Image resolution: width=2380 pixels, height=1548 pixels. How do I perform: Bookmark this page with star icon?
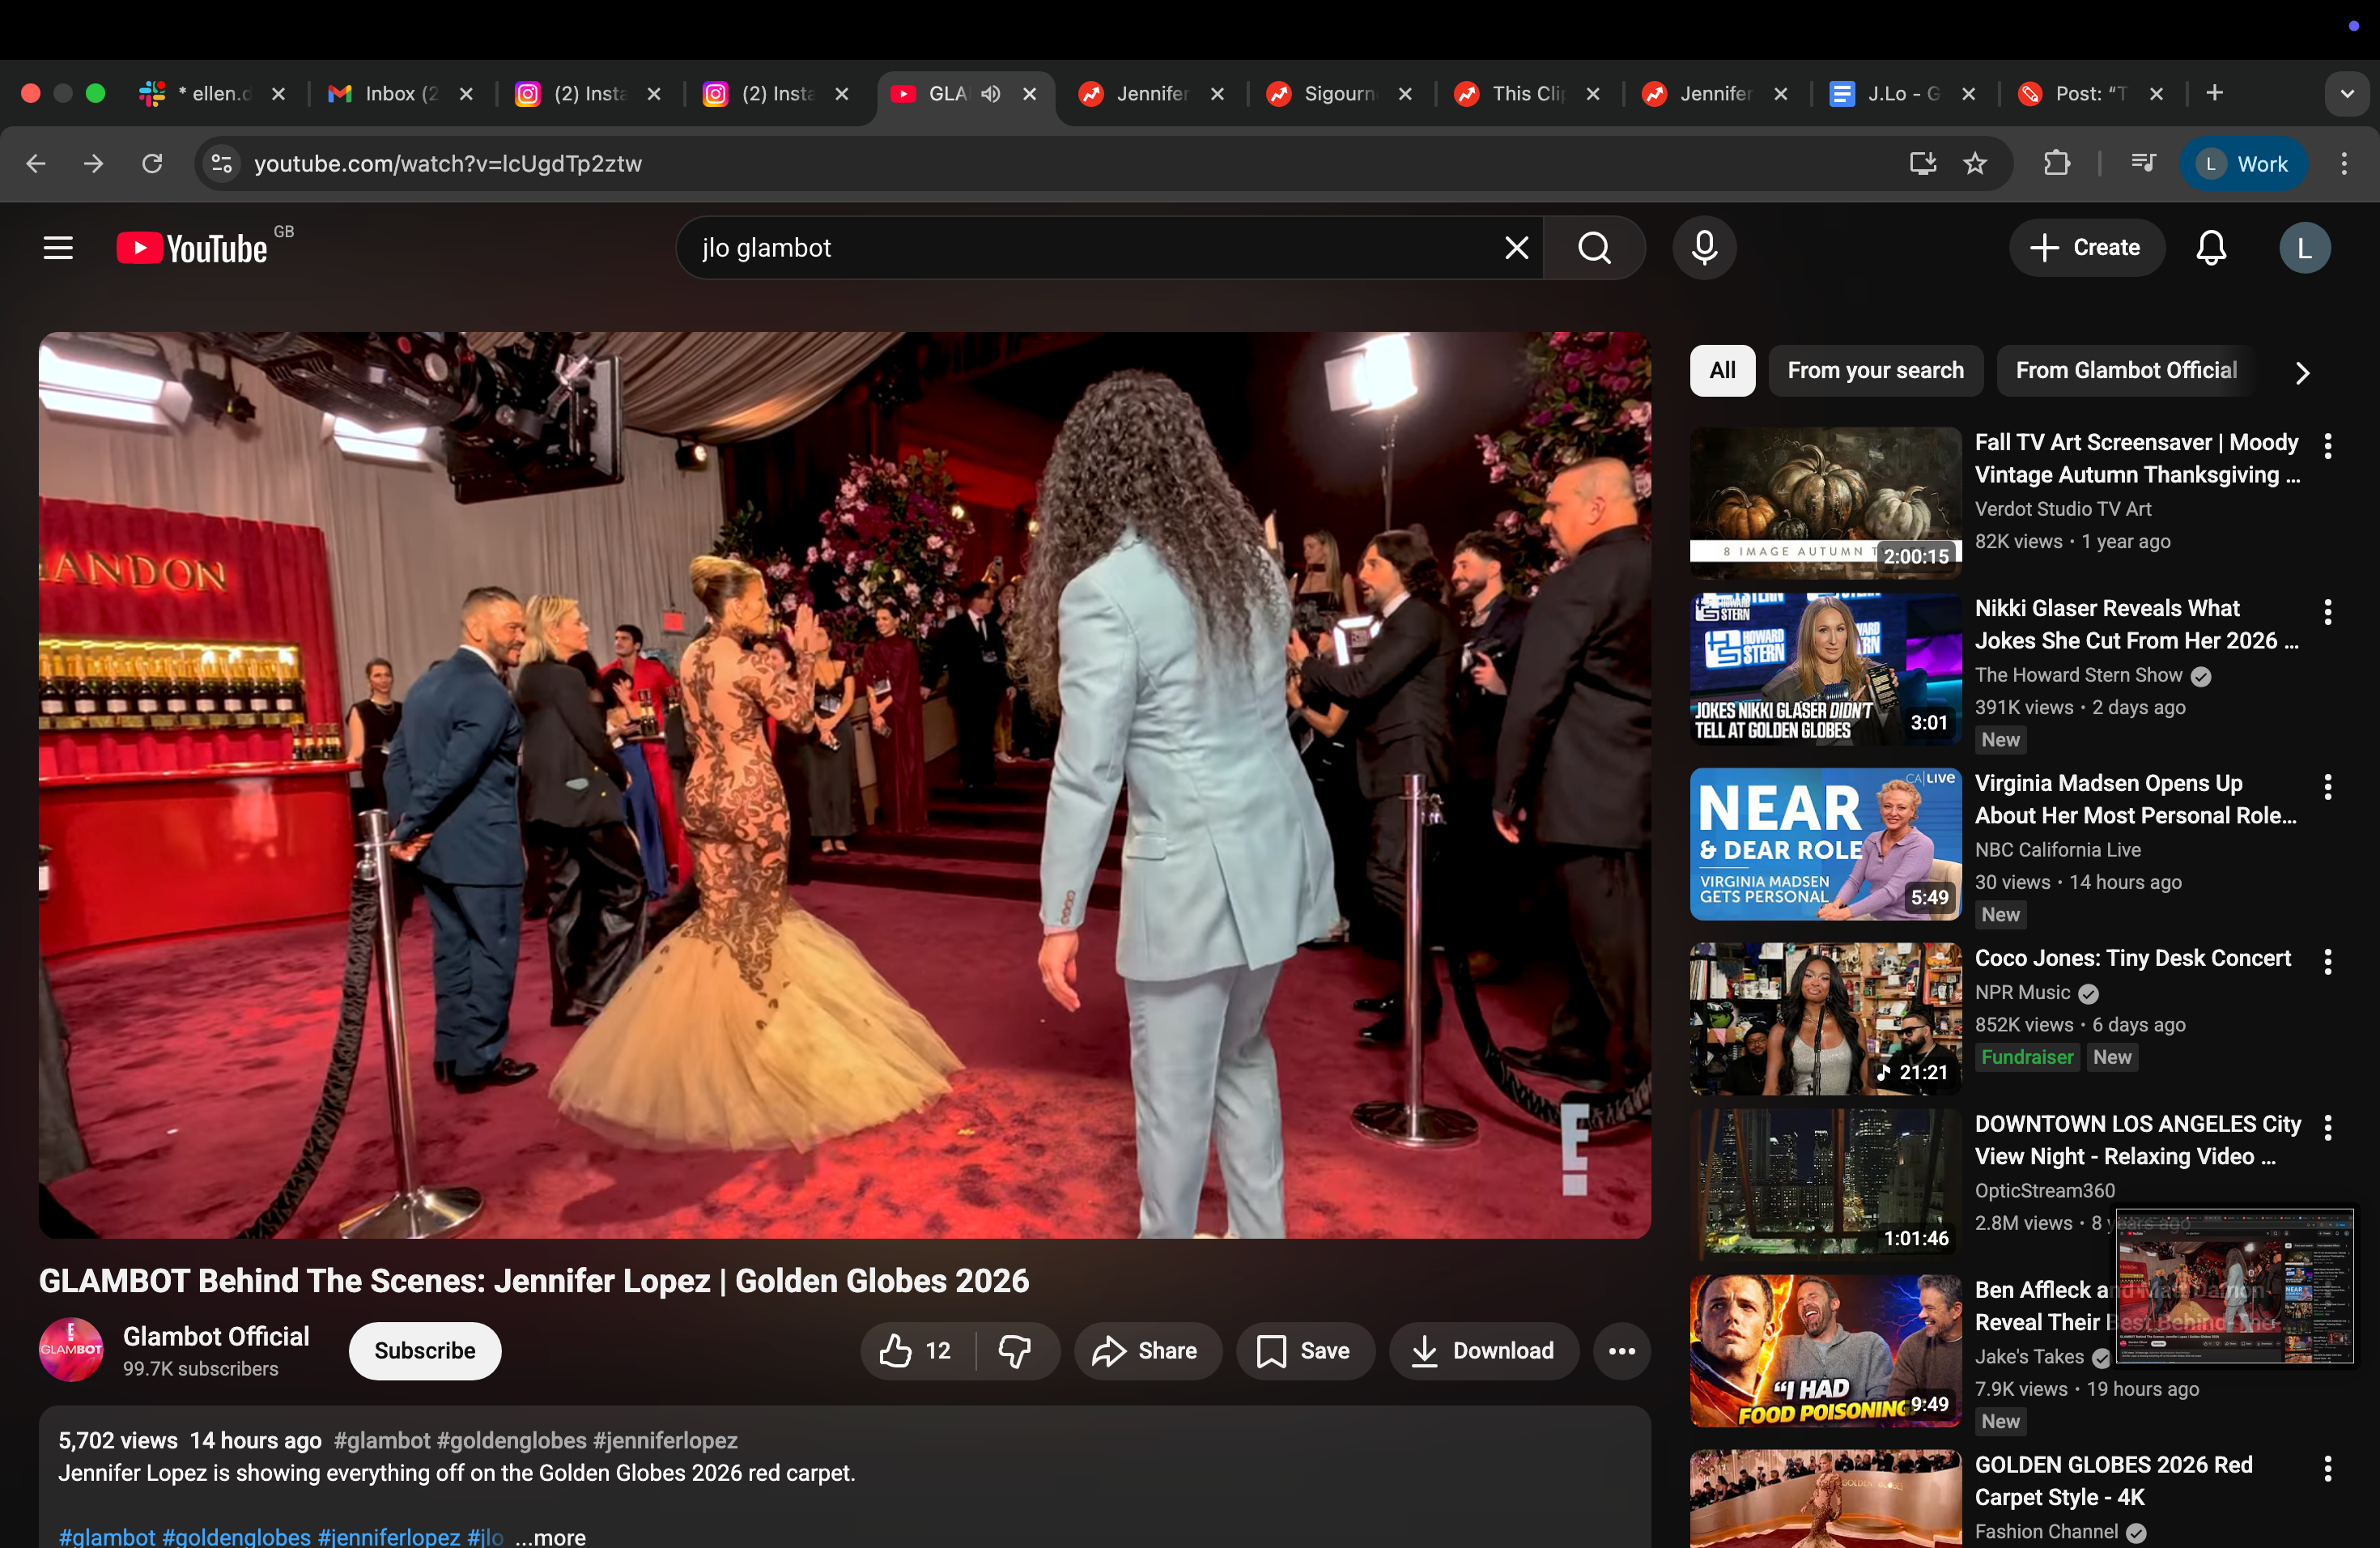[1974, 163]
